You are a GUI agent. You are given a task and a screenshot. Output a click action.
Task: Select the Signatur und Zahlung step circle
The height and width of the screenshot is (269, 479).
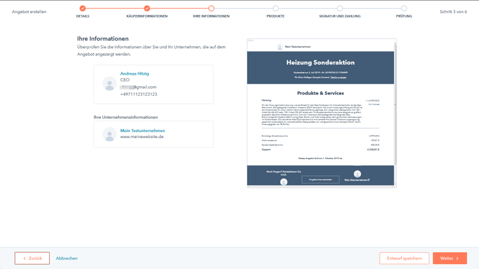(339, 8)
